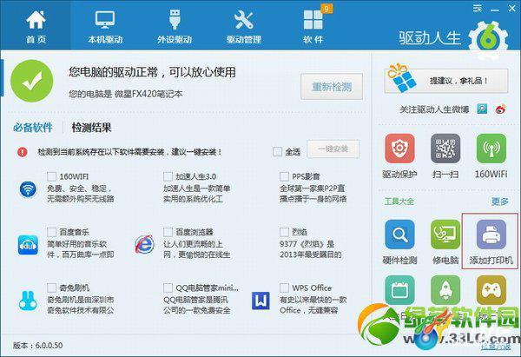The width and height of the screenshot is (521, 357).
Task: Click the 百度音乐 headphone icon
Action: [x=28, y=245]
